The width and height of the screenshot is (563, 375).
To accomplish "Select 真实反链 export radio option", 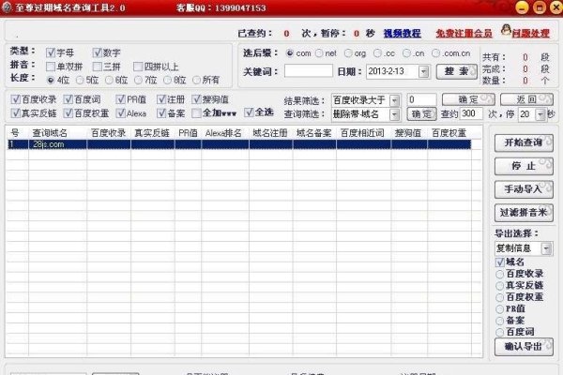I will point(499,286).
